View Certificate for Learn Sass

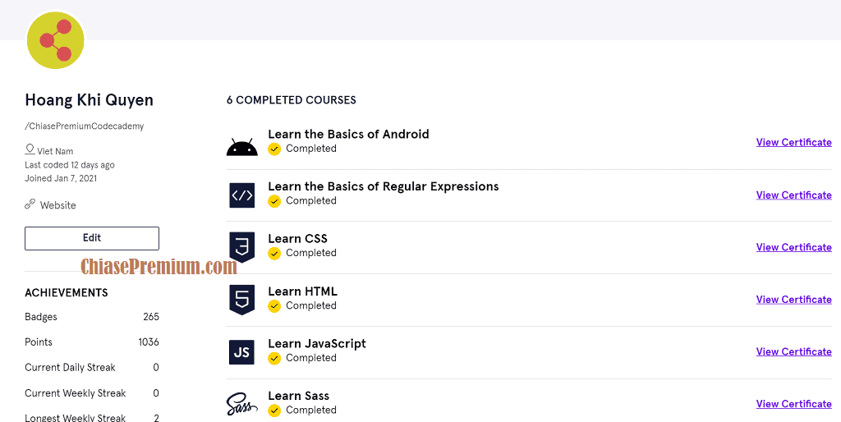tap(793, 404)
